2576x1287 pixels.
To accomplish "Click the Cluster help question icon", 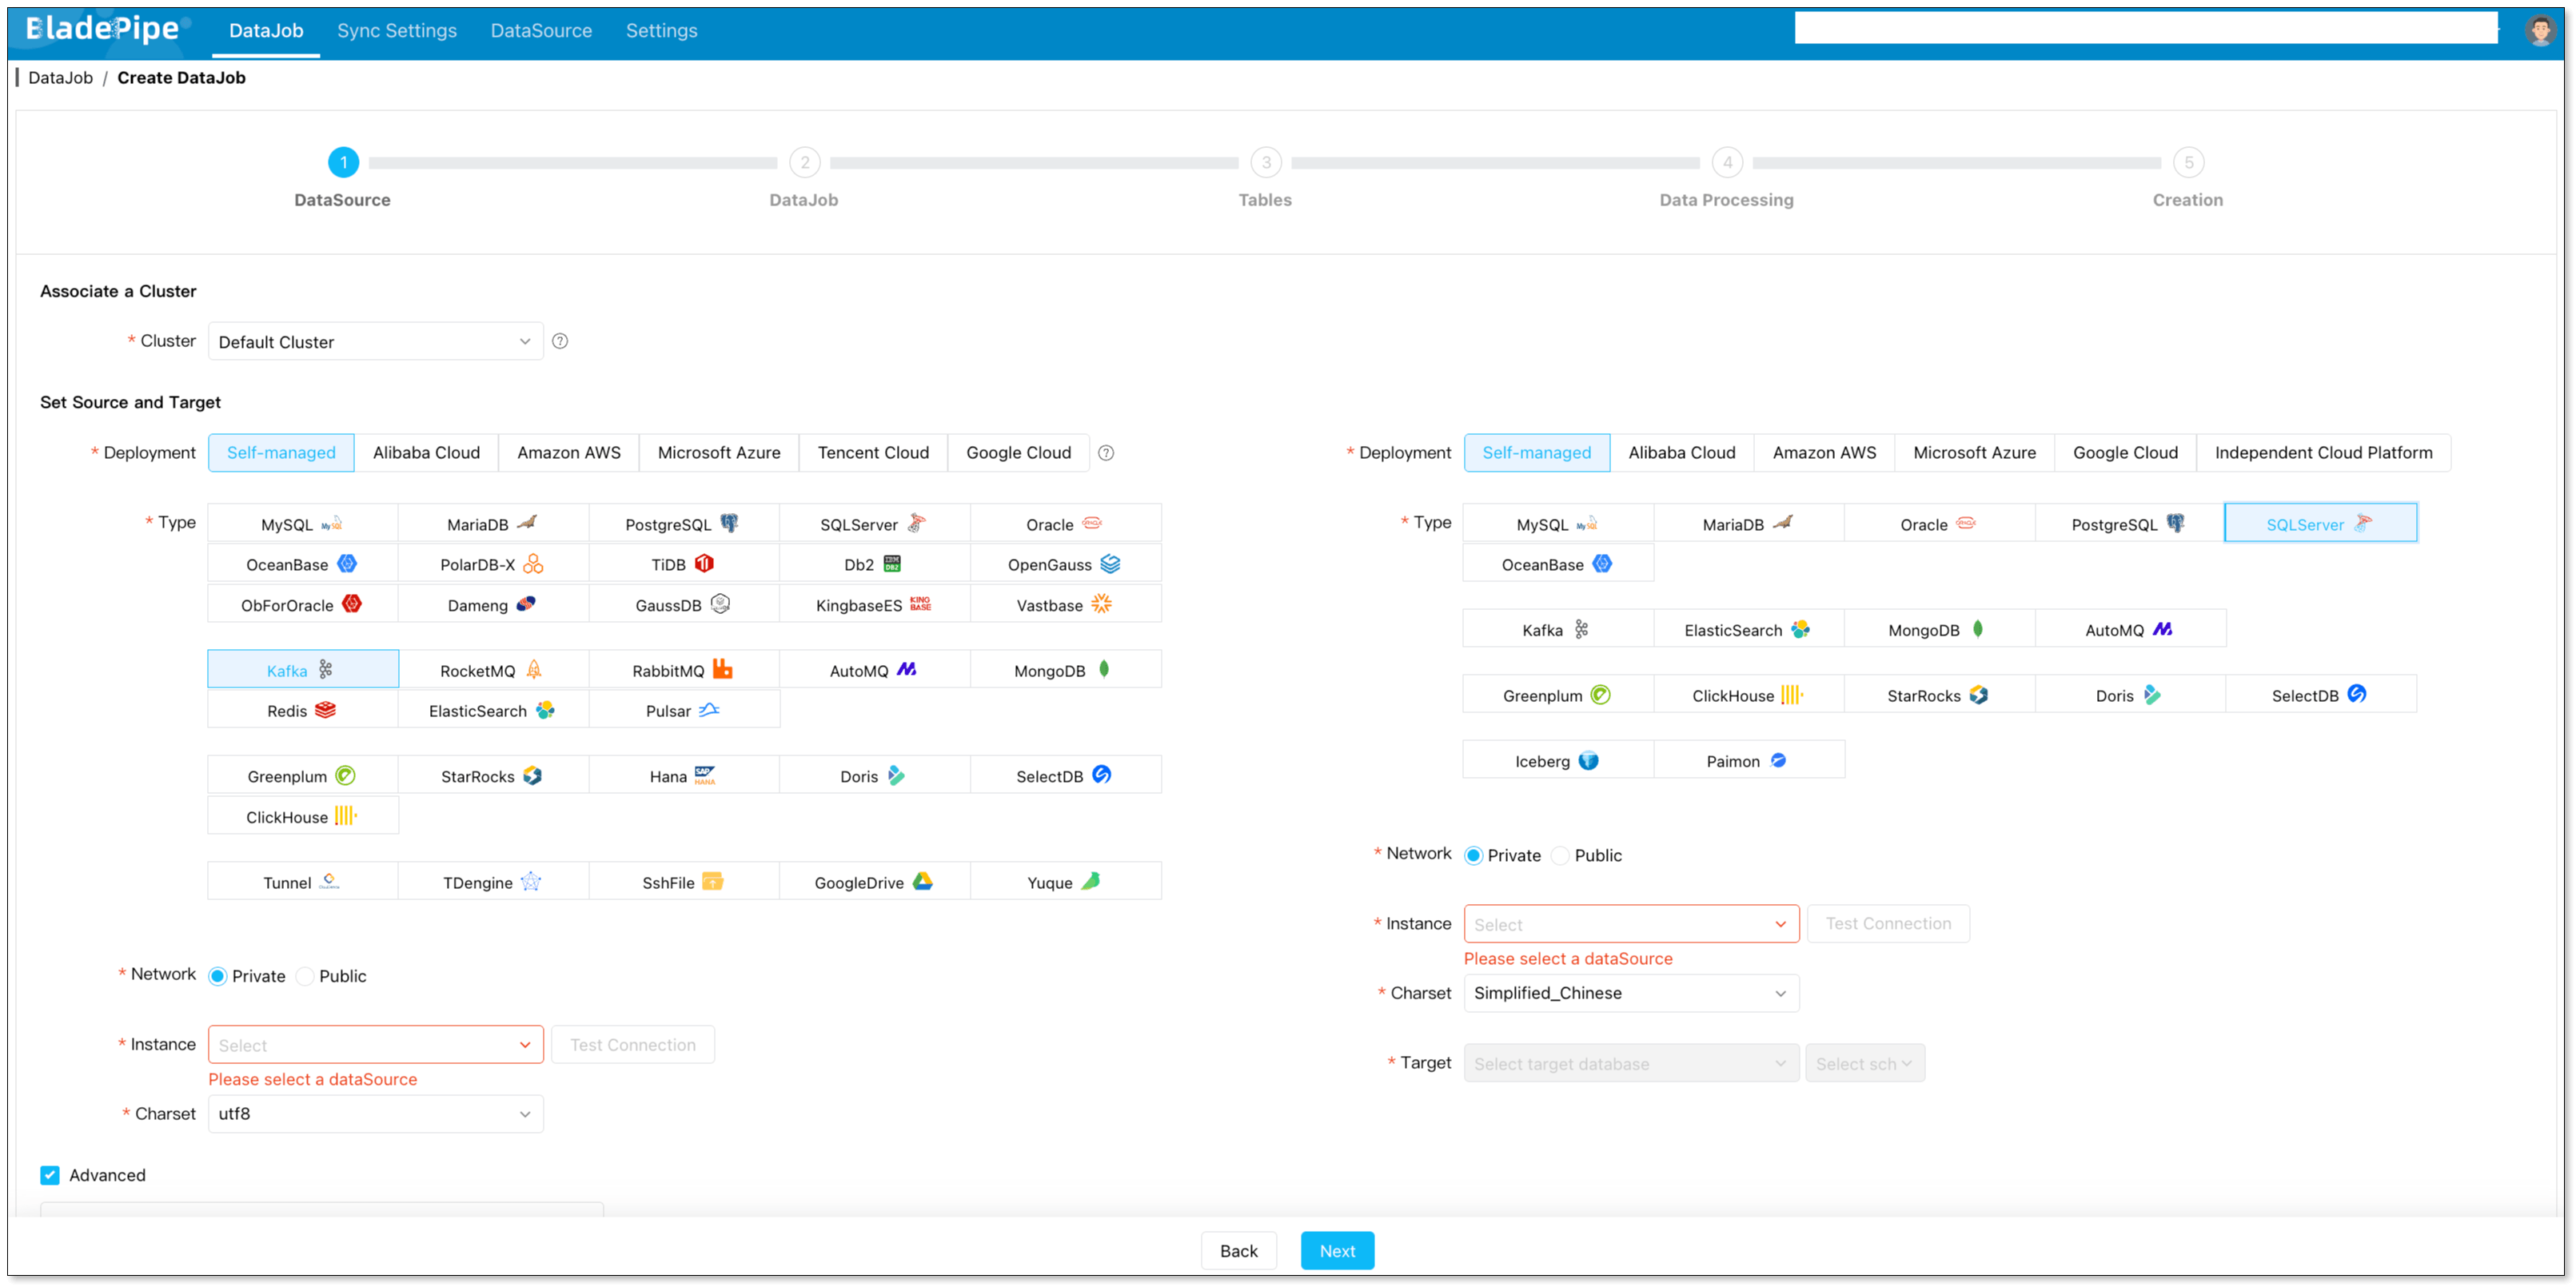I will click(x=560, y=341).
